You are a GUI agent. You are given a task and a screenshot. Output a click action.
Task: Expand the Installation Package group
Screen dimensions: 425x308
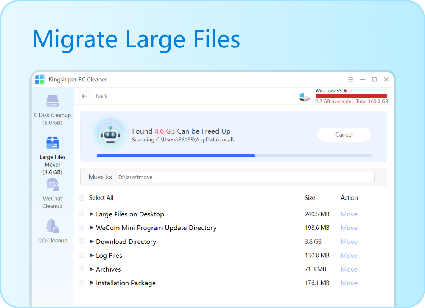coord(92,283)
